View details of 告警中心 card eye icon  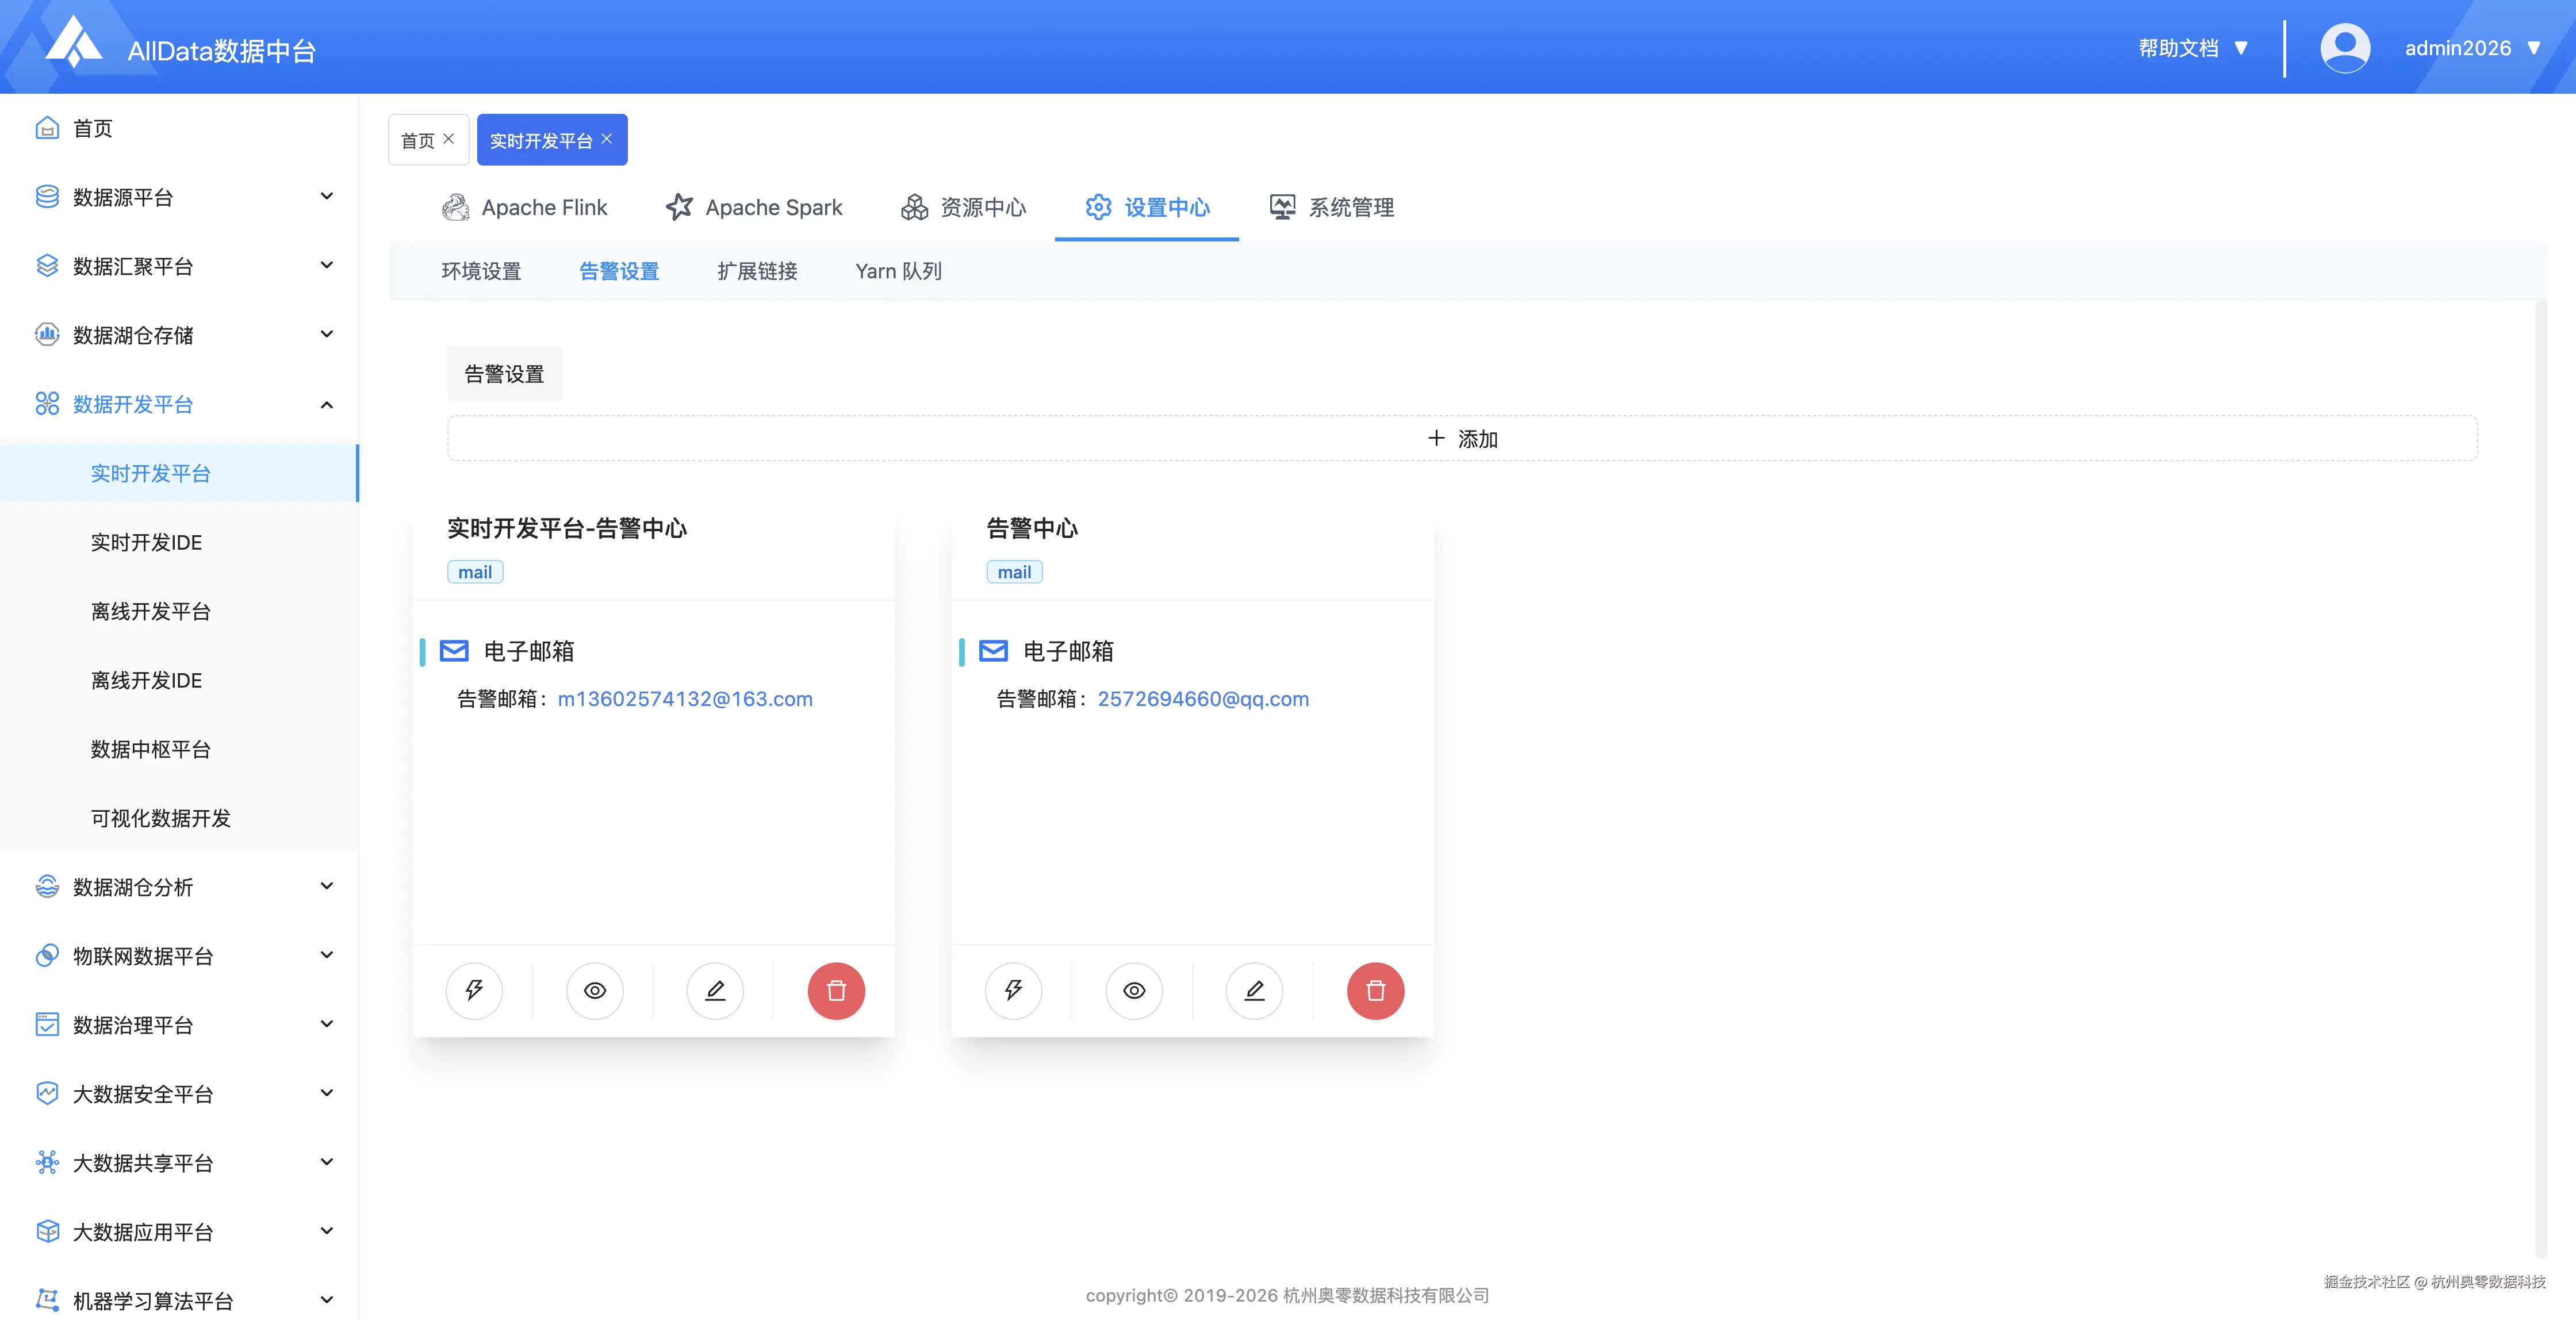pos(1134,990)
